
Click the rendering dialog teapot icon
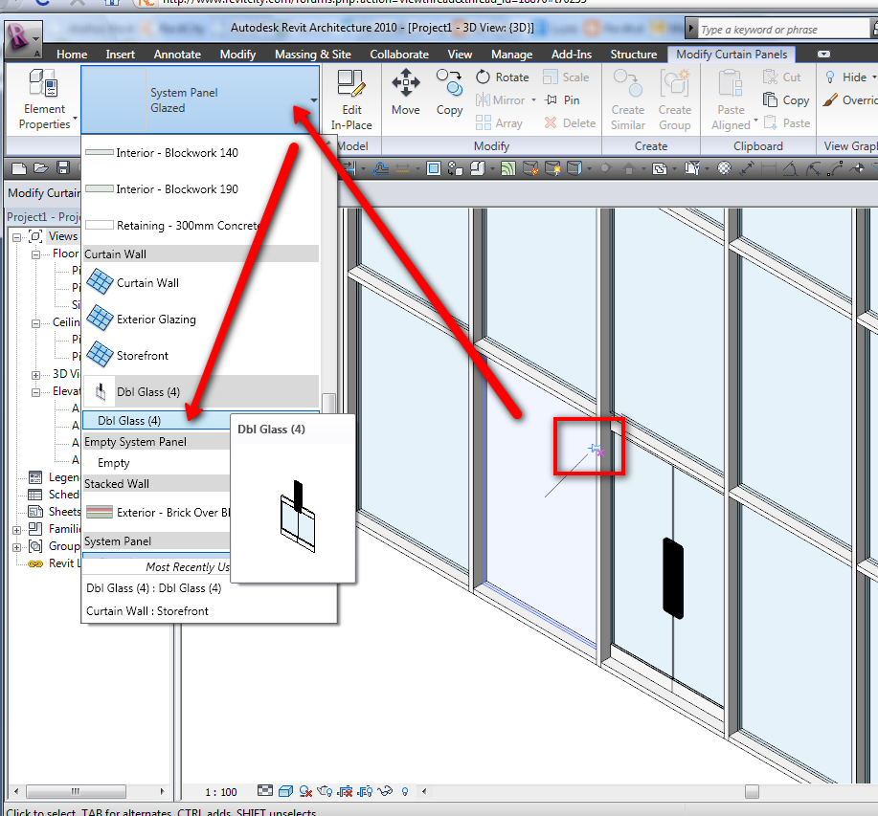point(325,791)
